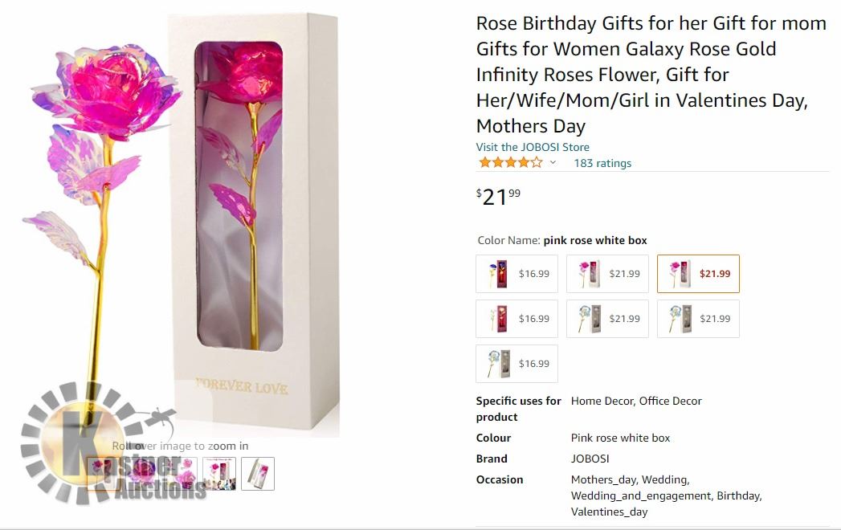Select the blue rose gray box $16.99 option

tap(516, 364)
